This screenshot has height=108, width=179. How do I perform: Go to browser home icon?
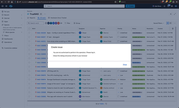coord(12,2)
